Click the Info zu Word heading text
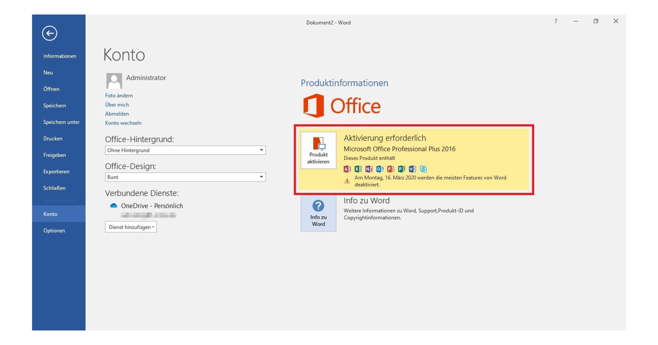Screen dimensions: 658x345 pos(367,200)
